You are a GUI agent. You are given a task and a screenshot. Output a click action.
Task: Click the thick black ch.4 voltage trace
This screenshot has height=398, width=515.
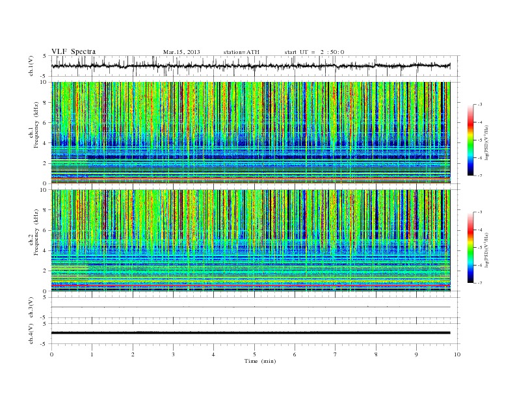(250, 333)
